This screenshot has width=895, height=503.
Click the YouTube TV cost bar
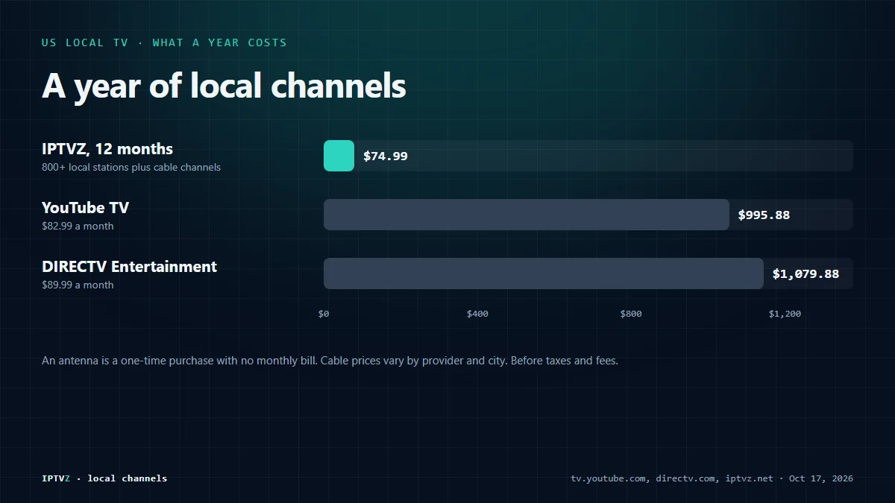527,215
